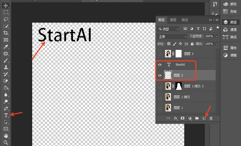Select the Zoom tool
Screen dimensions: 241x146
6,143
